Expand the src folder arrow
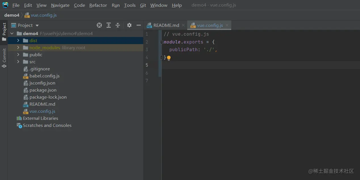 click(x=18, y=62)
